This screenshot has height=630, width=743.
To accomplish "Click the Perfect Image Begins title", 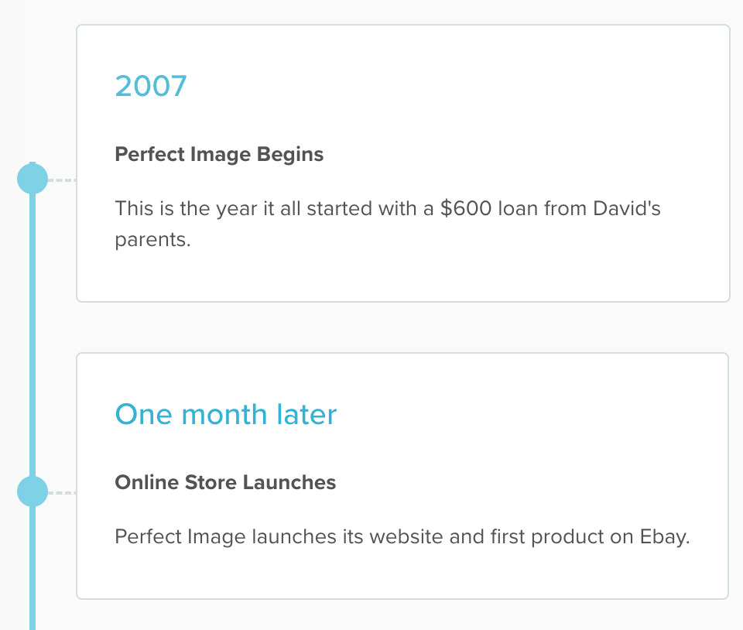I will coord(219,154).
